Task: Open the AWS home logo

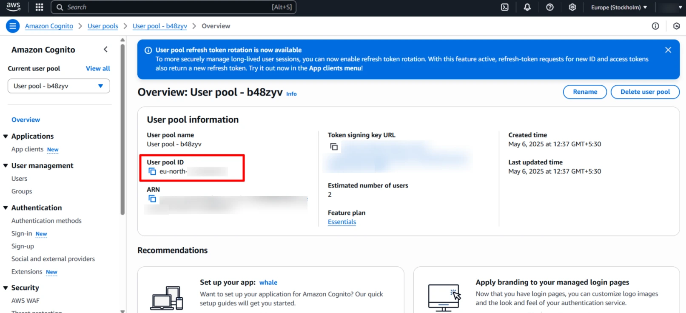Action: (13, 7)
